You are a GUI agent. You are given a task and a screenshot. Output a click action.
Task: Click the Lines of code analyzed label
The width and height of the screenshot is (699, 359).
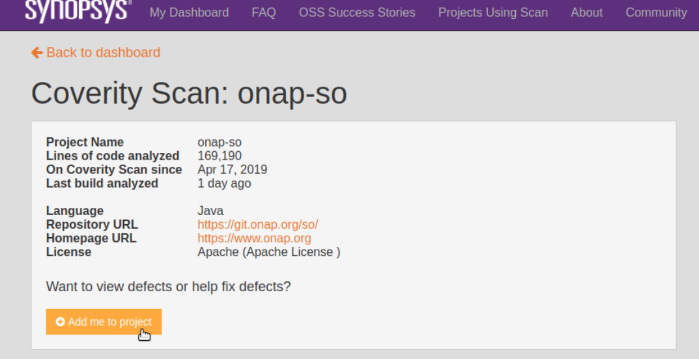pyautogui.click(x=112, y=156)
